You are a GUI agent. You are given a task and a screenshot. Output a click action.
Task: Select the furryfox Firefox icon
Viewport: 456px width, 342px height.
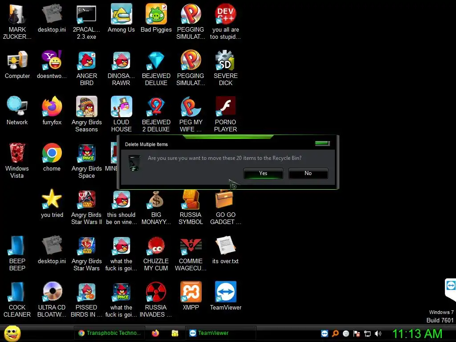pyautogui.click(x=52, y=111)
